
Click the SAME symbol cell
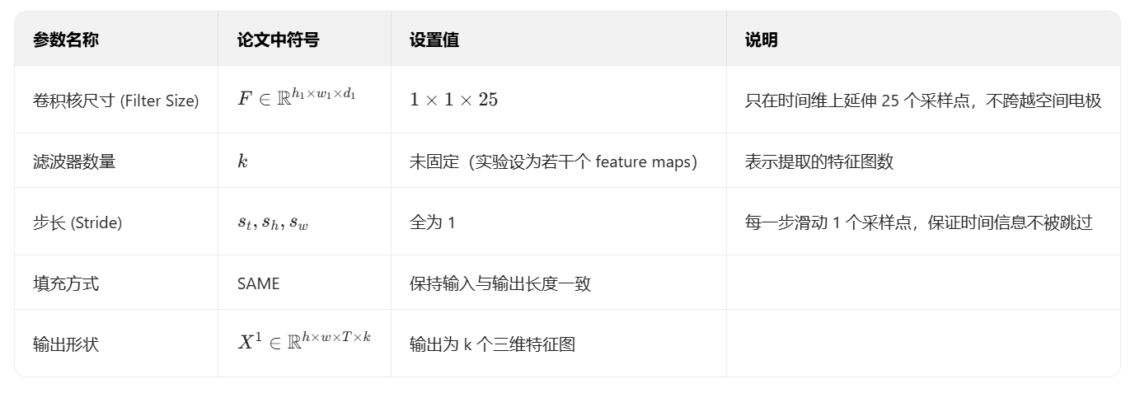[258, 283]
